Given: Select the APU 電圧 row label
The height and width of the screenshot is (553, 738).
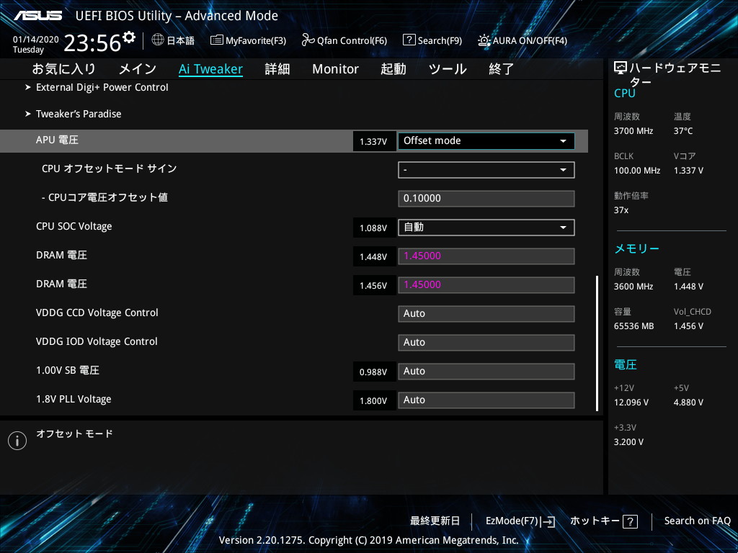Looking at the screenshot, I should (x=57, y=140).
